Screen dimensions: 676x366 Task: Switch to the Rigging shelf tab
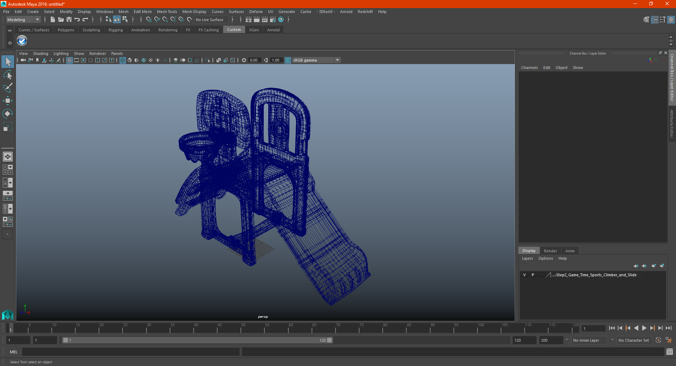(115, 30)
